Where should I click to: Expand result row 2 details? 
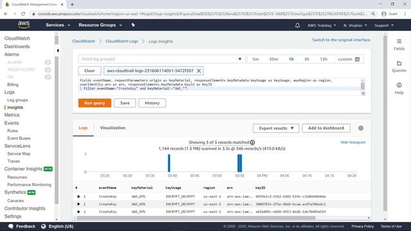click(x=78, y=204)
